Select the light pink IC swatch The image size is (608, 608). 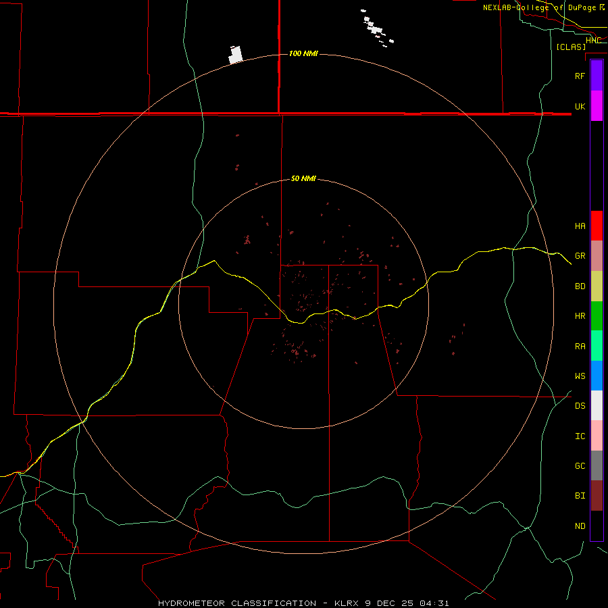click(597, 436)
